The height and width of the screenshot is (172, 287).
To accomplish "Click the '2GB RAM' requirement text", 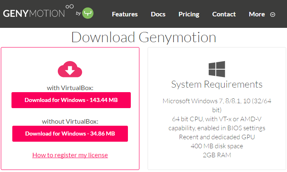I will [217, 155].
